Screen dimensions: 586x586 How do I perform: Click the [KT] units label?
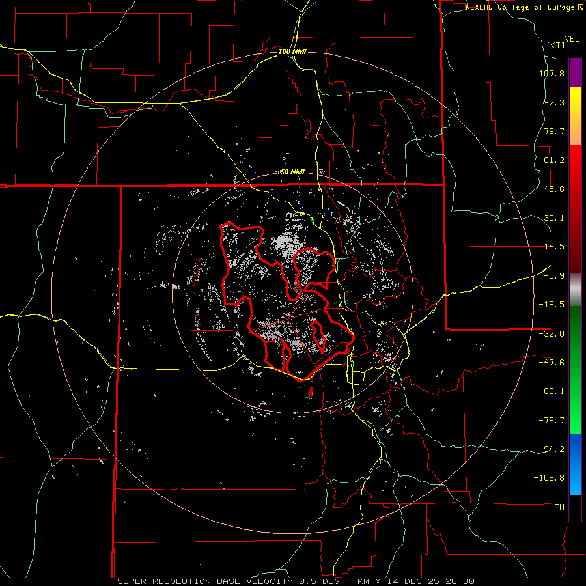coord(555,45)
